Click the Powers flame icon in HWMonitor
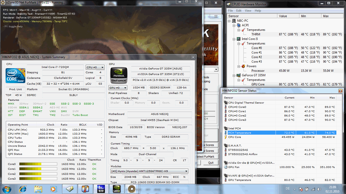346x194 pixels. (x=243, y=66)
